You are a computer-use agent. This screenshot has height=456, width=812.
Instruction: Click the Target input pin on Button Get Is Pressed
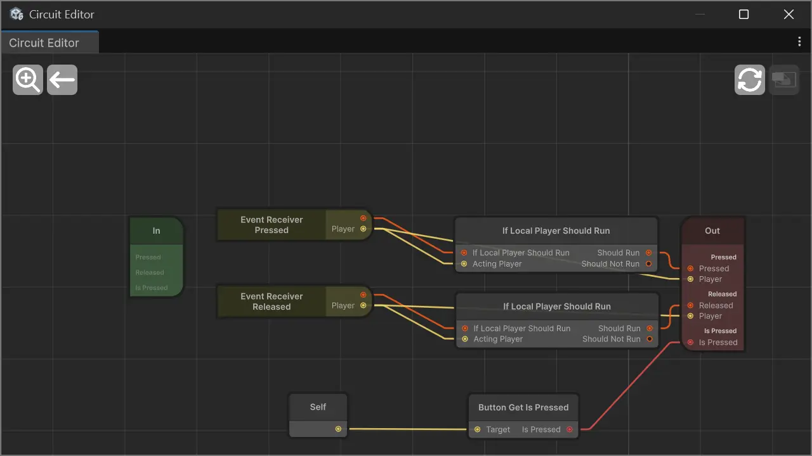(477, 429)
